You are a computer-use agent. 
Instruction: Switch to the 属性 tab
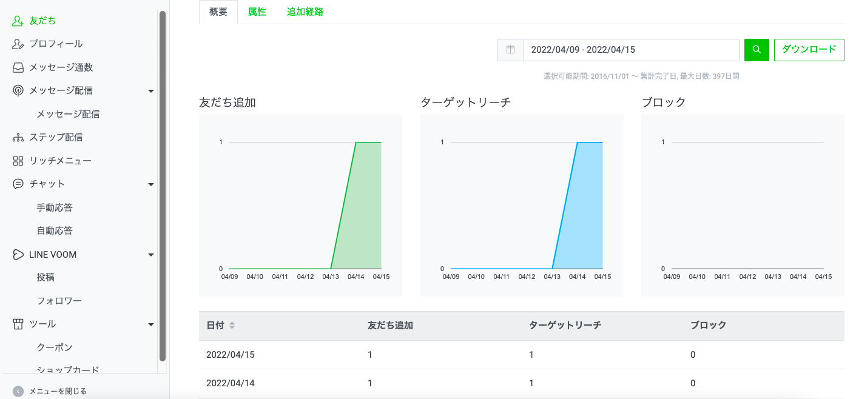pos(257,11)
